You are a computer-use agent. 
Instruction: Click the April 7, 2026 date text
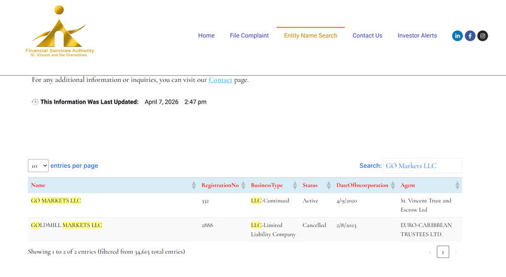pyautogui.click(x=161, y=102)
